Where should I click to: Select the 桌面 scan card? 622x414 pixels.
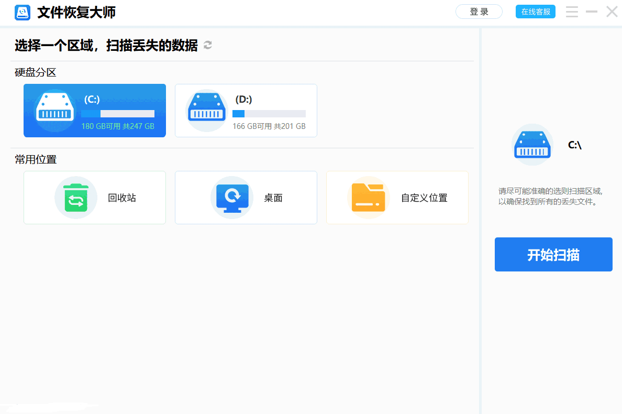246,198
